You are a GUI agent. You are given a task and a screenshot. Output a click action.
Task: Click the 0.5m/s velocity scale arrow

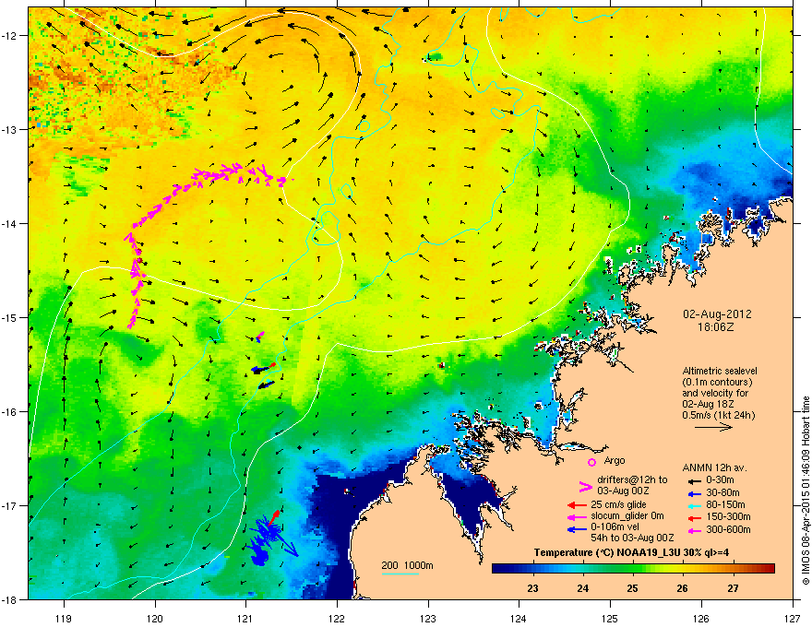713,427
